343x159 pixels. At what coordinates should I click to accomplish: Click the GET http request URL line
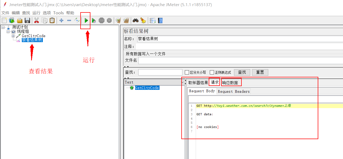click(244, 106)
